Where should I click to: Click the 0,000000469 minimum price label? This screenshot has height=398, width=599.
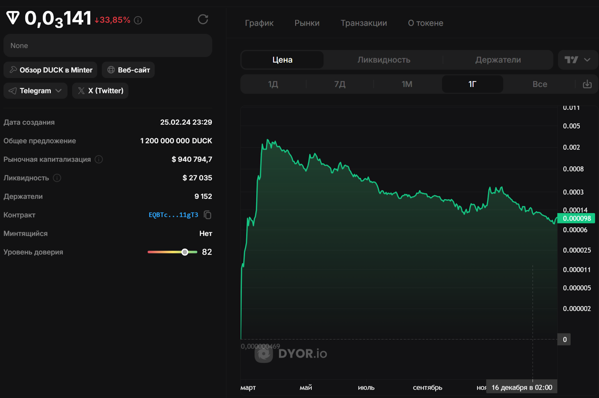pos(260,346)
